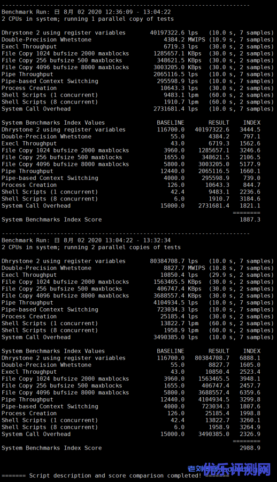277x482 pixels.
Task: Select the '13822.7 lpm' Shell Scripts value
Action: (179, 323)
